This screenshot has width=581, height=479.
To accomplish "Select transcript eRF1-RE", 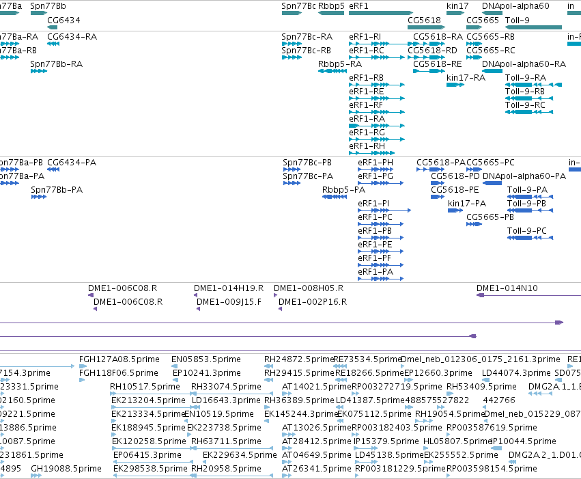I will click(x=366, y=92).
